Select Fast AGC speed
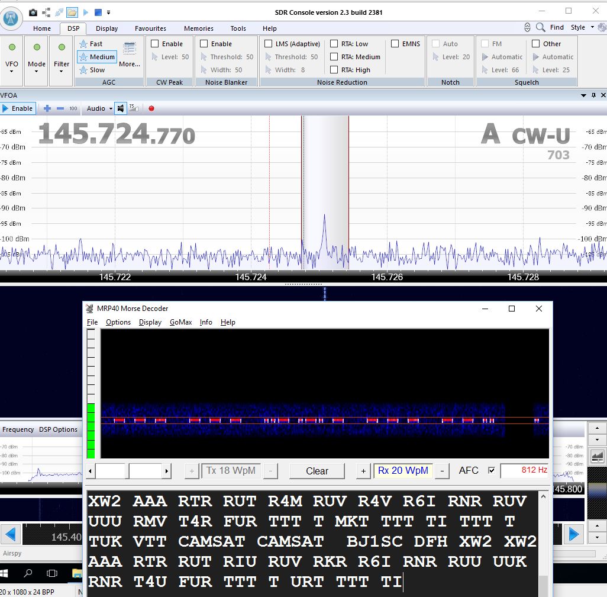Screen dimensions: 607x597 coord(91,44)
